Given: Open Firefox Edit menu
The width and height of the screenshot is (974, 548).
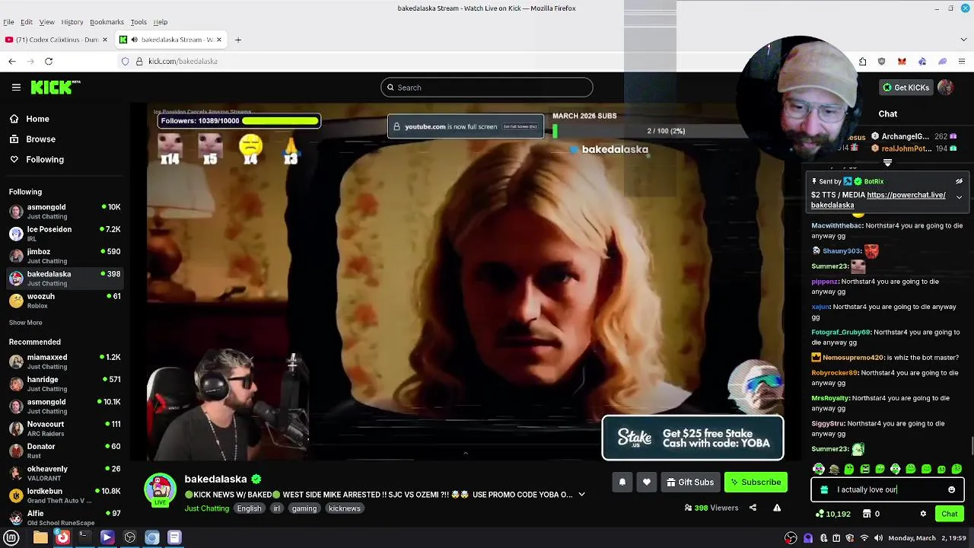Looking at the screenshot, I should click(x=27, y=22).
